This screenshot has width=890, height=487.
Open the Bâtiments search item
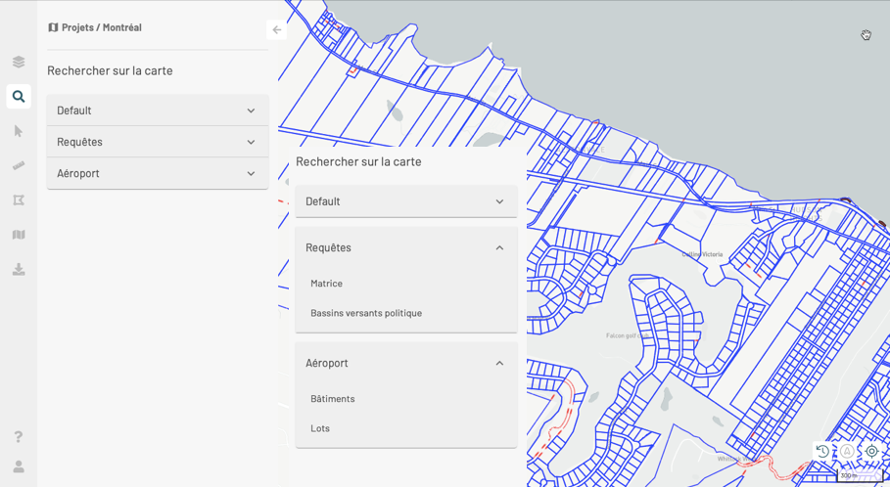(x=333, y=399)
